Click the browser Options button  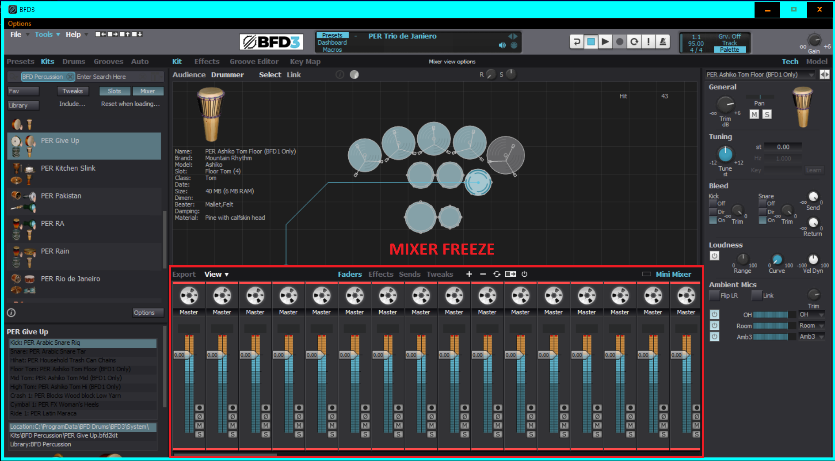click(149, 312)
